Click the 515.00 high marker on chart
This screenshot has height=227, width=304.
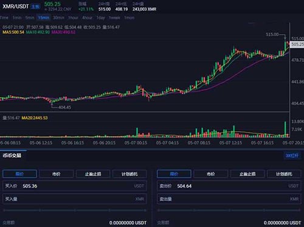[x=272, y=35]
